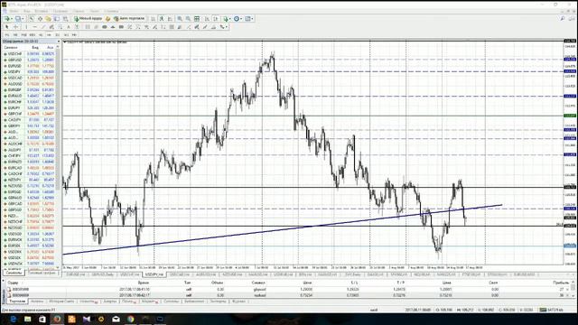This screenshot has width=578, height=325.
Task: Zoom out on the chart
Action: pyautogui.click(x=188, y=18)
